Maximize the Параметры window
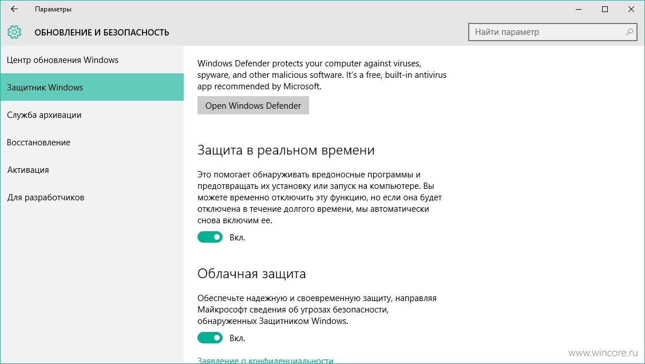Screen dimensions: 645x364 605,9
